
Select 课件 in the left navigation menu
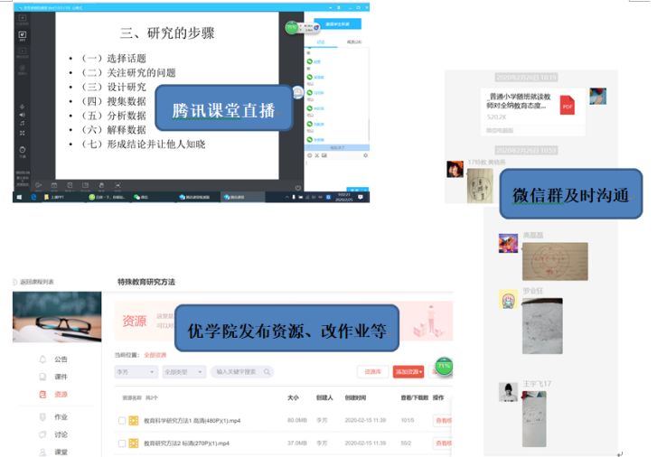61,377
